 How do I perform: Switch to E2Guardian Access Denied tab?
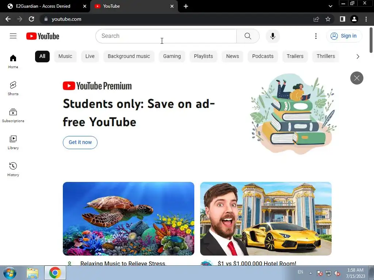(43, 6)
